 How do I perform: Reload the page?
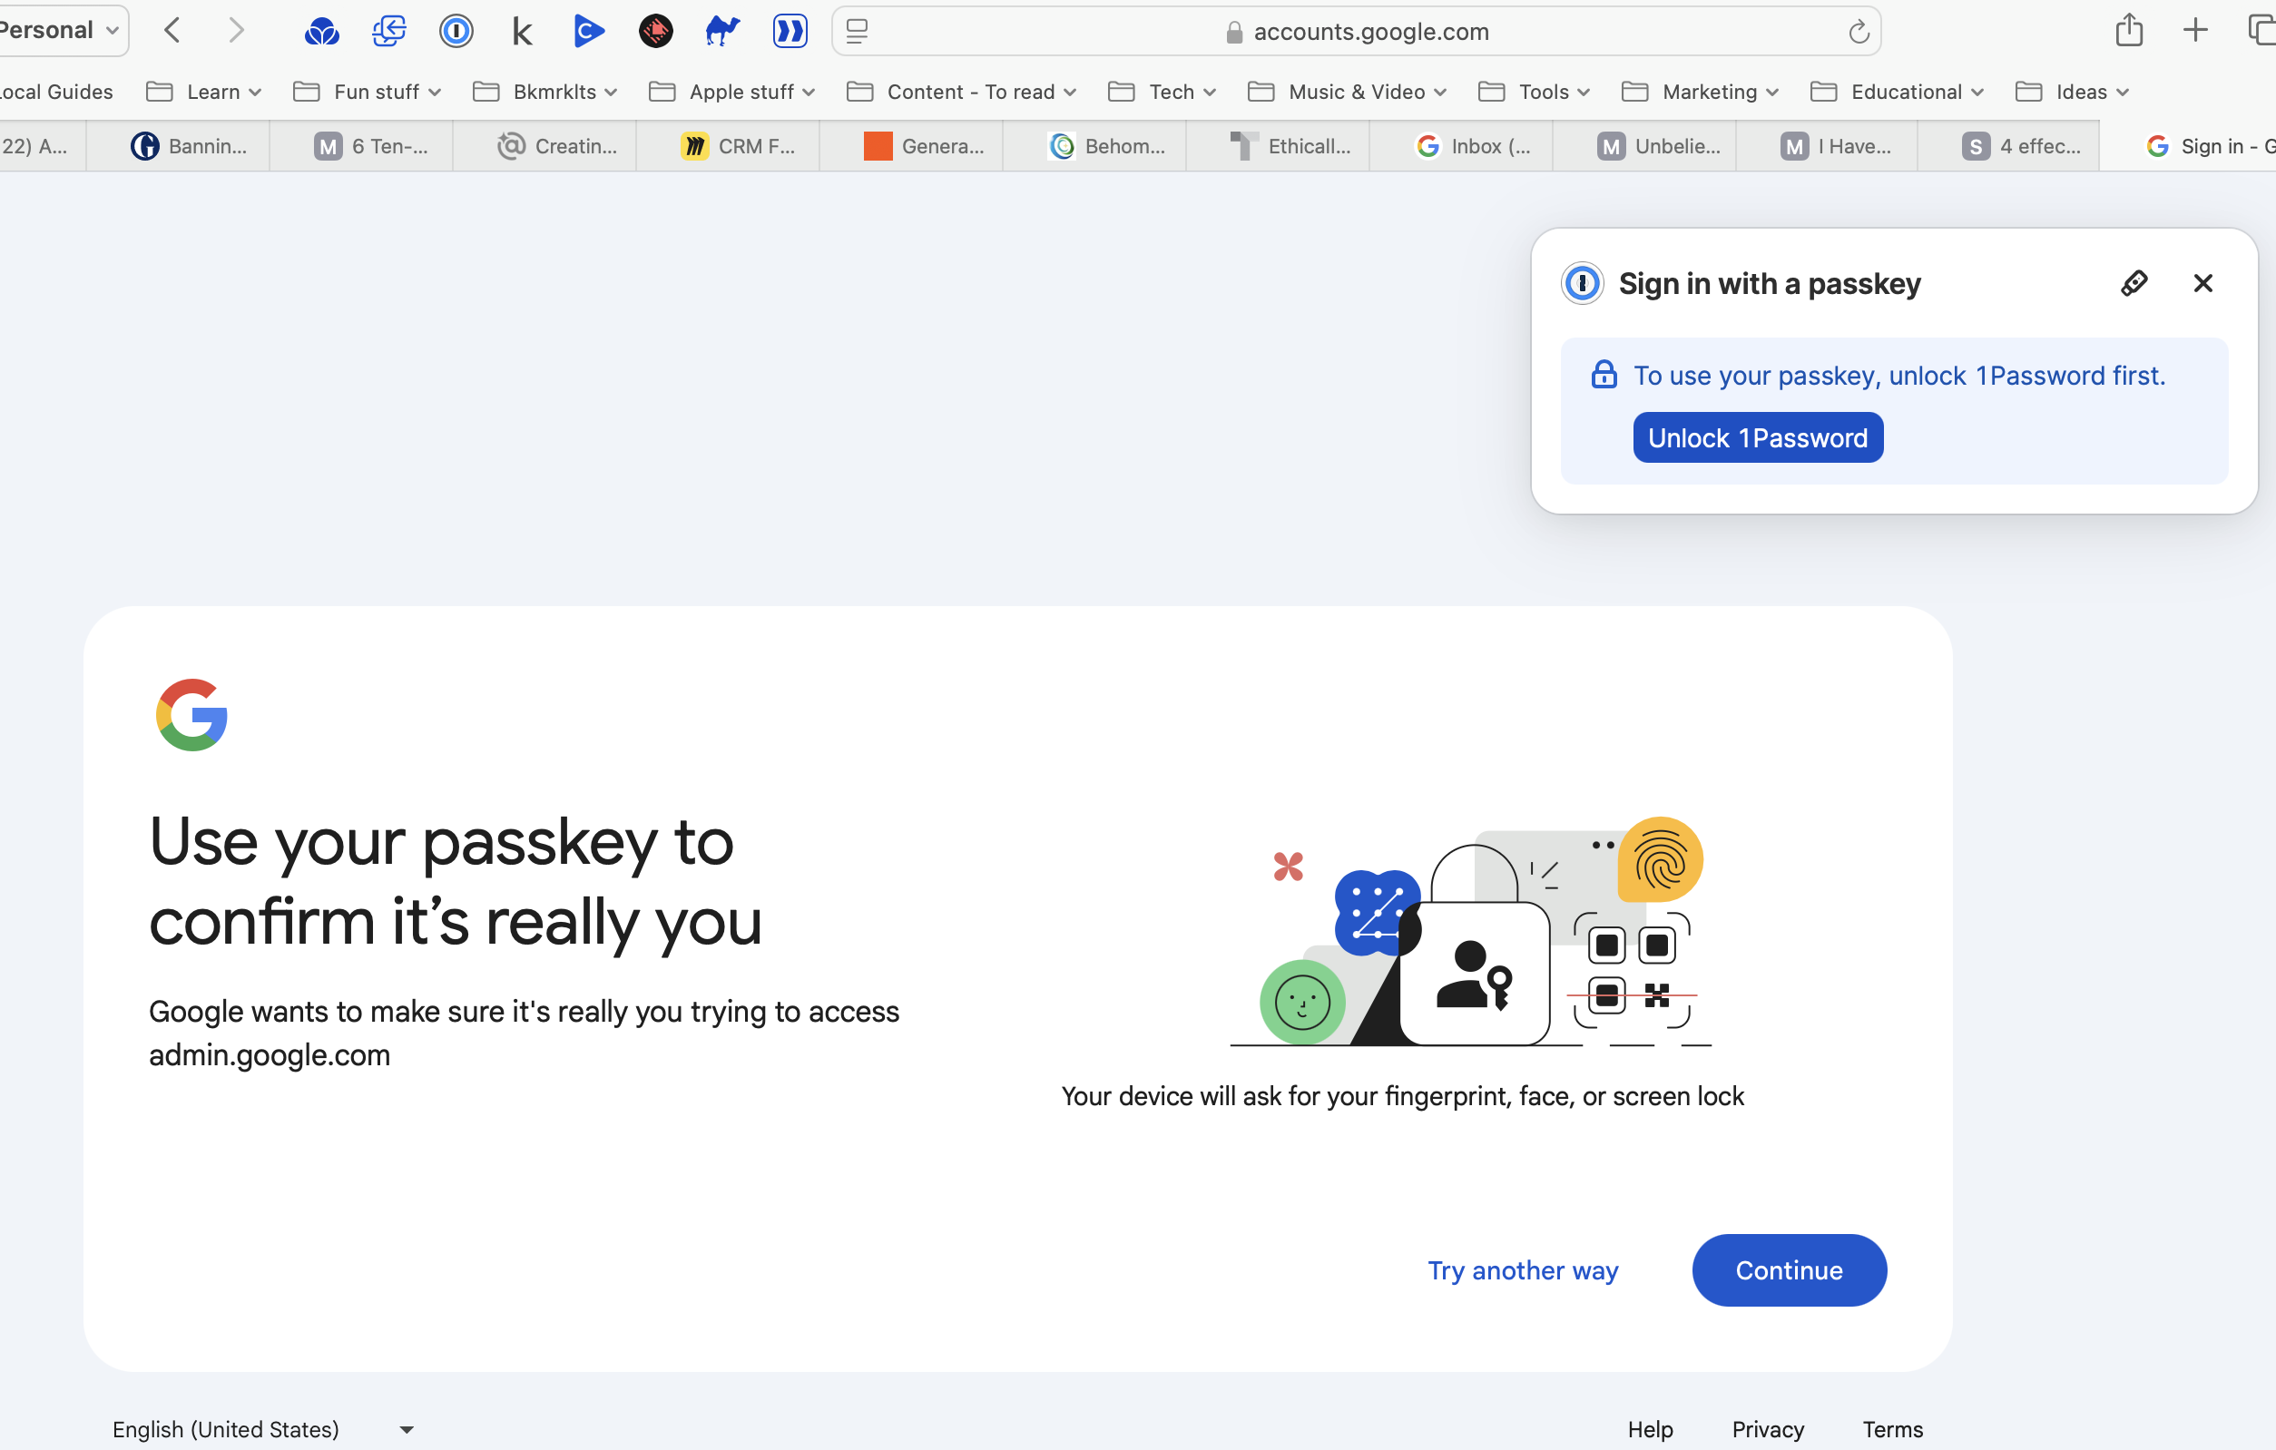point(1859,31)
